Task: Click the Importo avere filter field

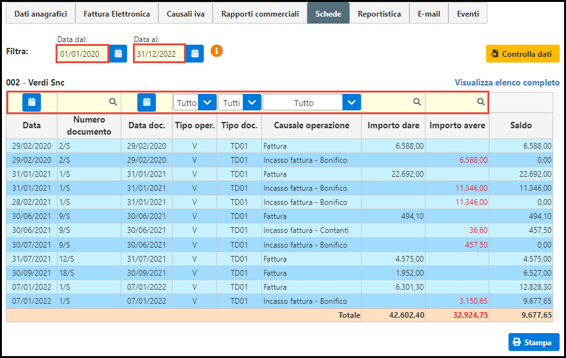Action: click(x=457, y=102)
